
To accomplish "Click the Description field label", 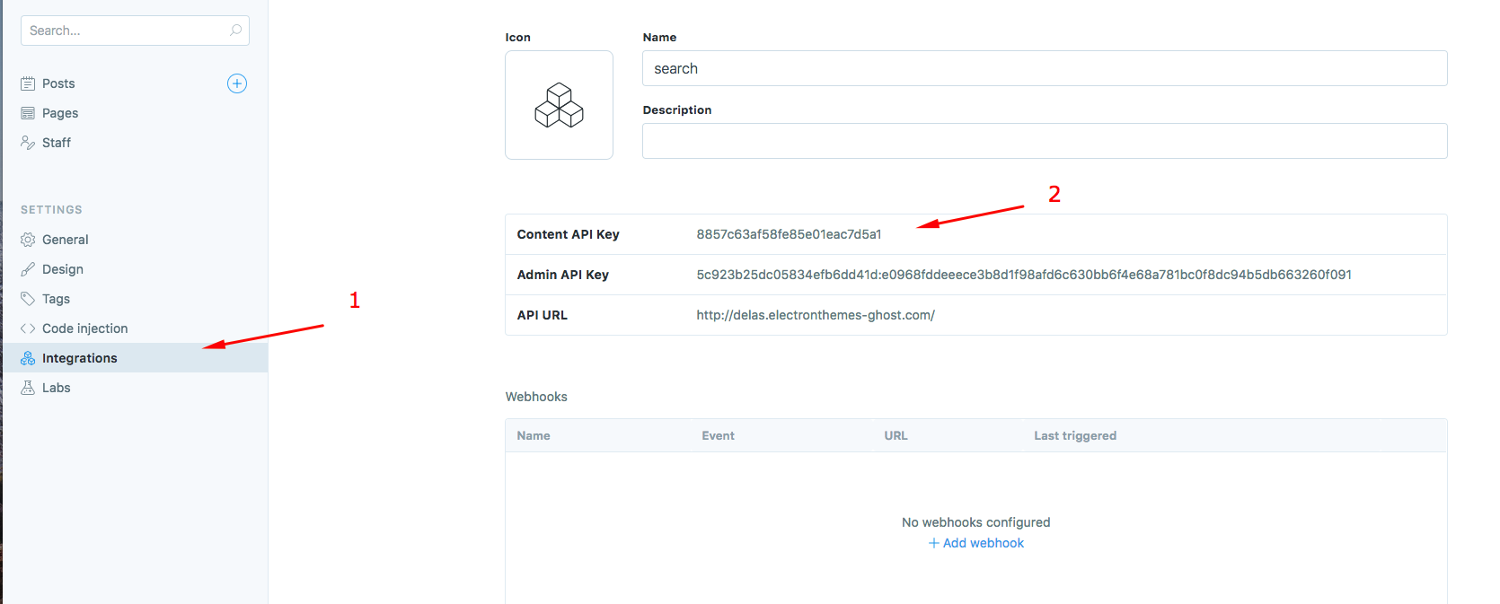I will (677, 110).
